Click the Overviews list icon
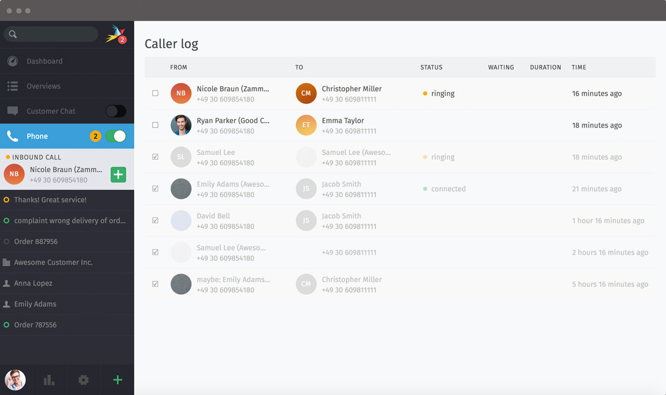The image size is (666, 395). (x=13, y=86)
